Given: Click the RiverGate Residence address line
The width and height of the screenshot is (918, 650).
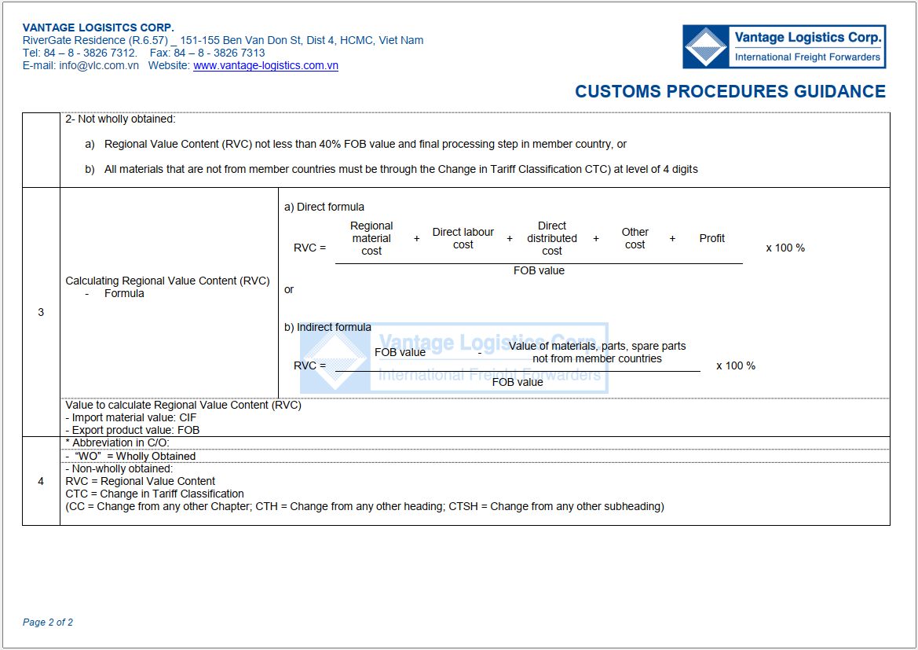Looking at the screenshot, I should click(222, 40).
